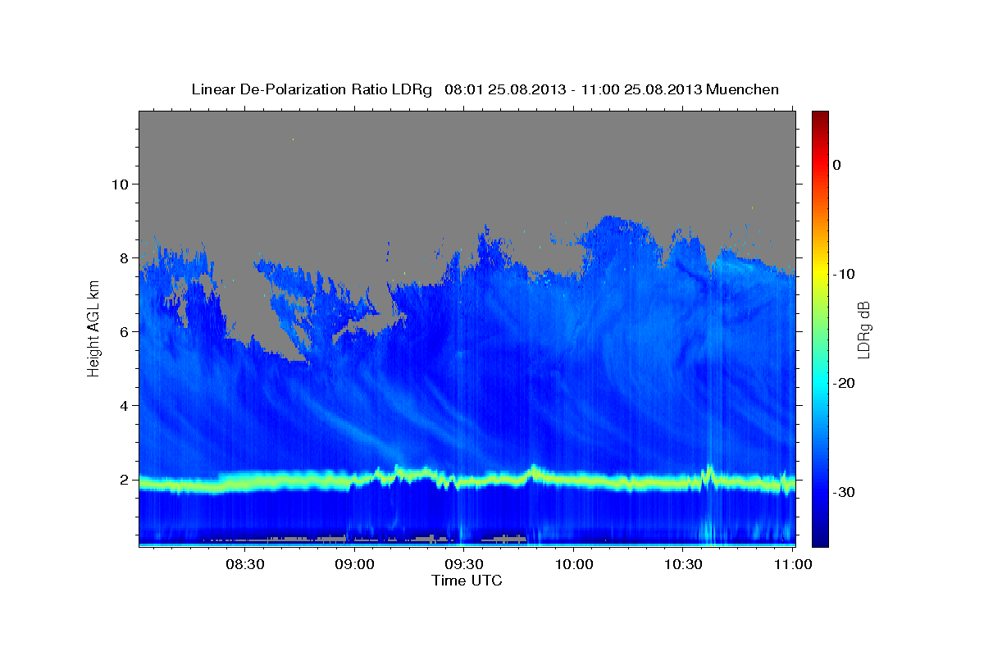Click 'Muenchen' in the plot title
The width and height of the screenshot is (984, 656).
743,89
